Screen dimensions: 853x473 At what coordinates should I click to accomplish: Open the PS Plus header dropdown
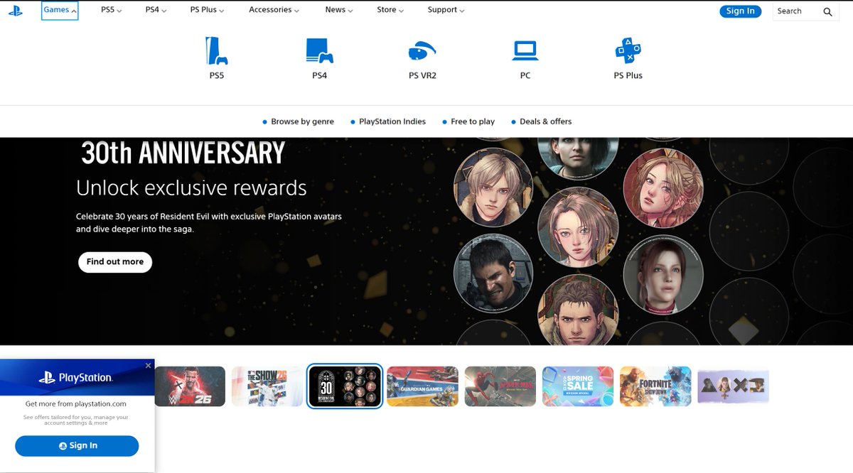point(207,10)
